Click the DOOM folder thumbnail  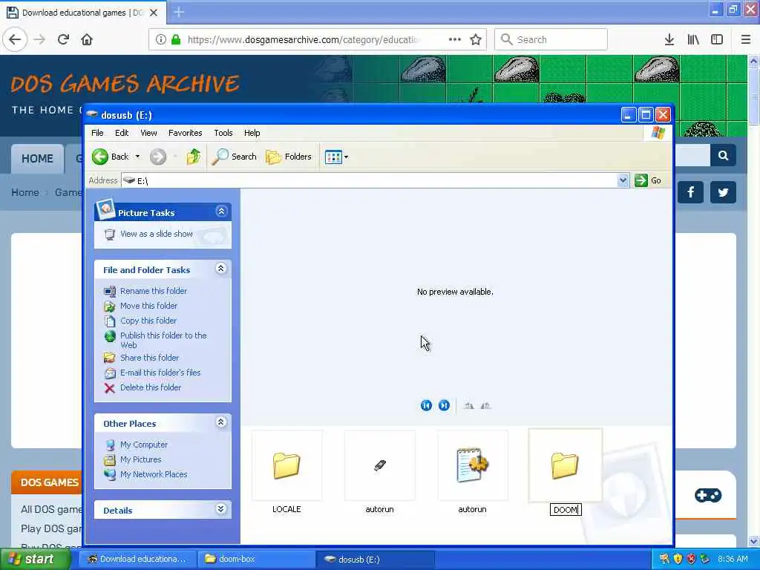coord(565,465)
